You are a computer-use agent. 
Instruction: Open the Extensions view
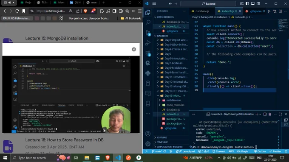(148, 53)
